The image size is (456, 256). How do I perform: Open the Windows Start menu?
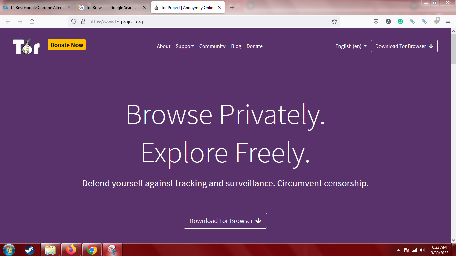pyautogui.click(x=8, y=250)
